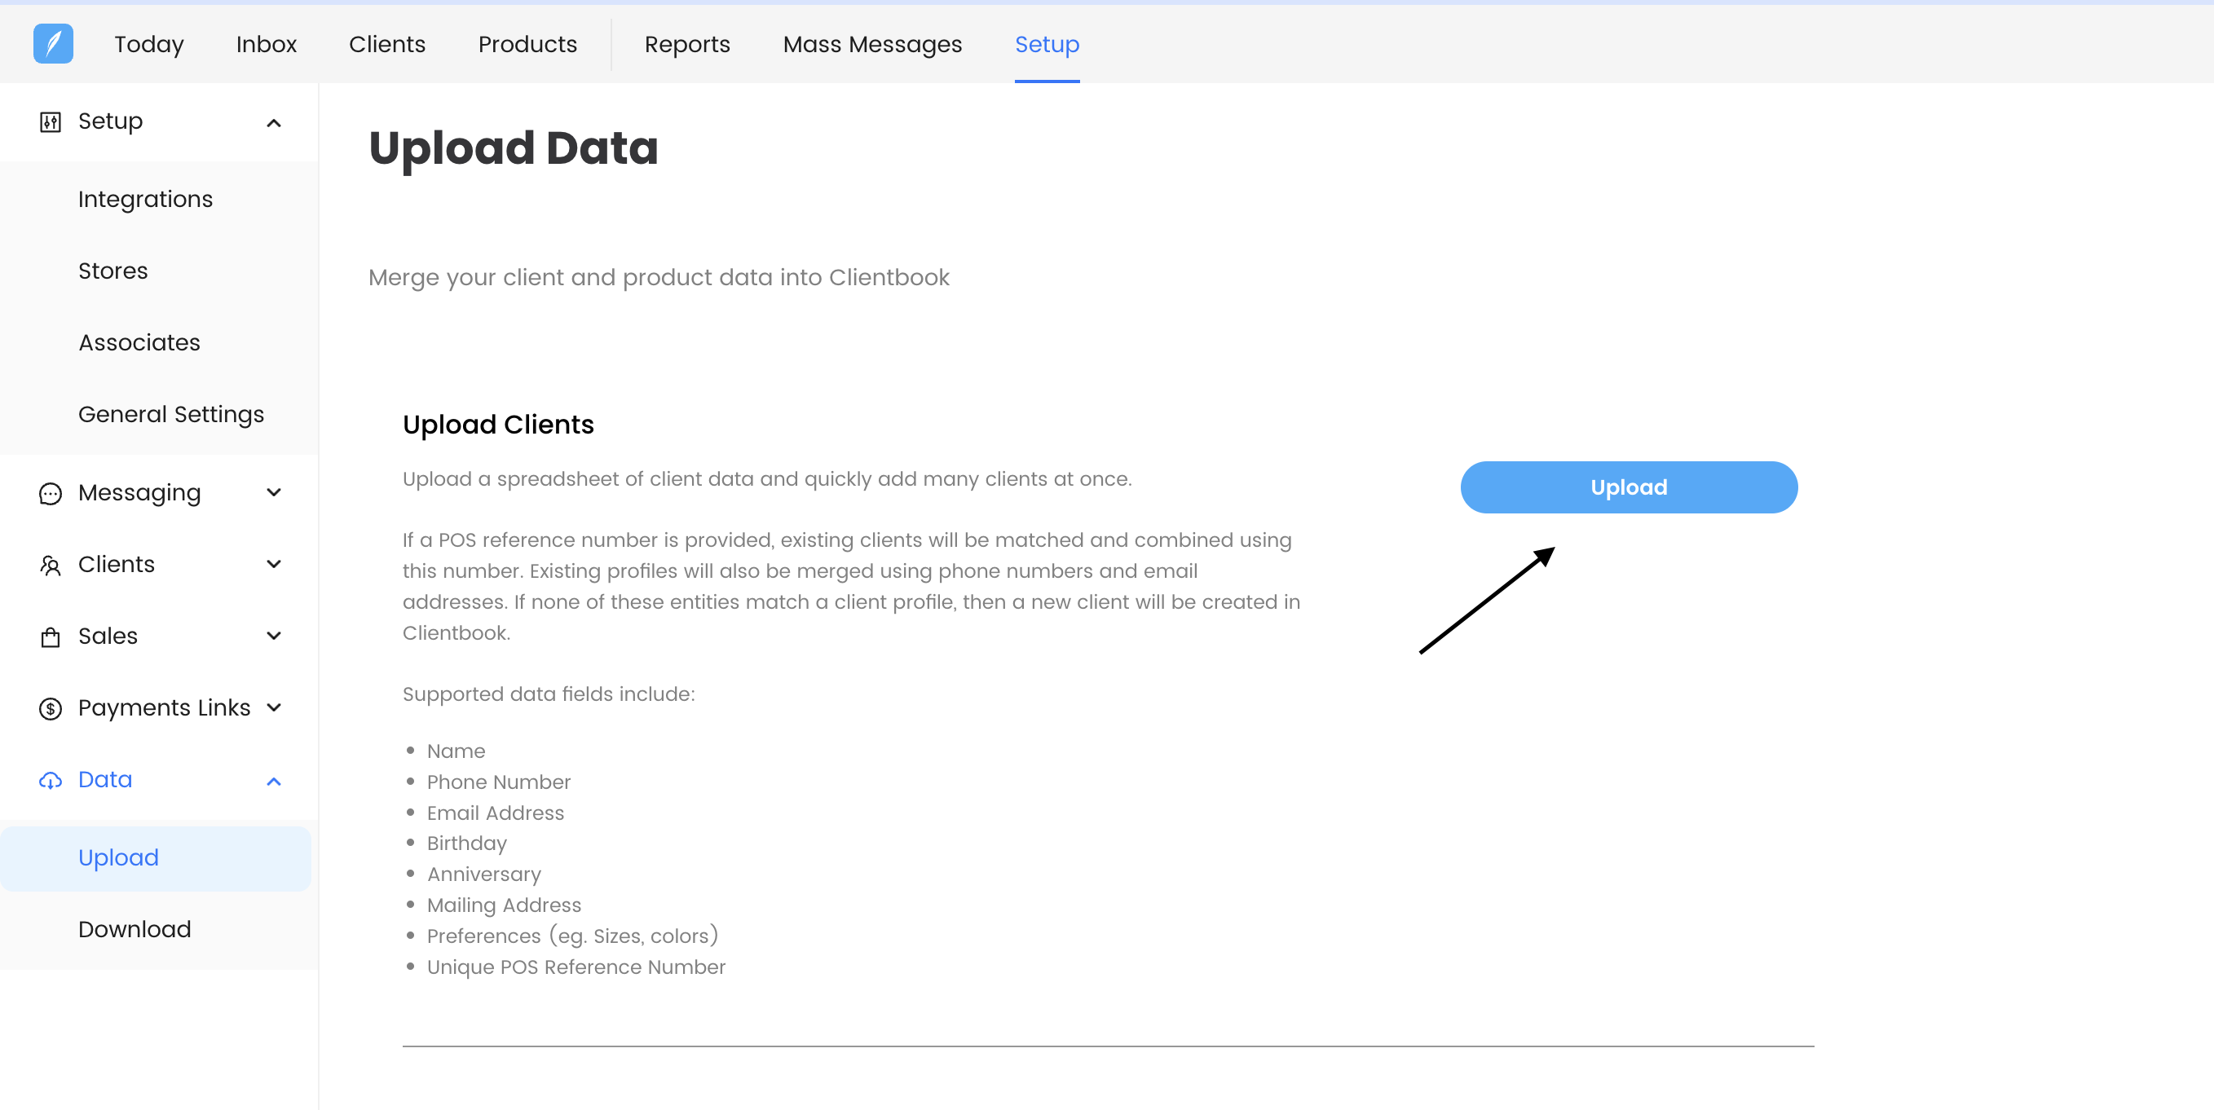Open the Reports tab in top navigation
Image resolution: width=2214 pixels, height=1110 pixels.
pos(686,44)
